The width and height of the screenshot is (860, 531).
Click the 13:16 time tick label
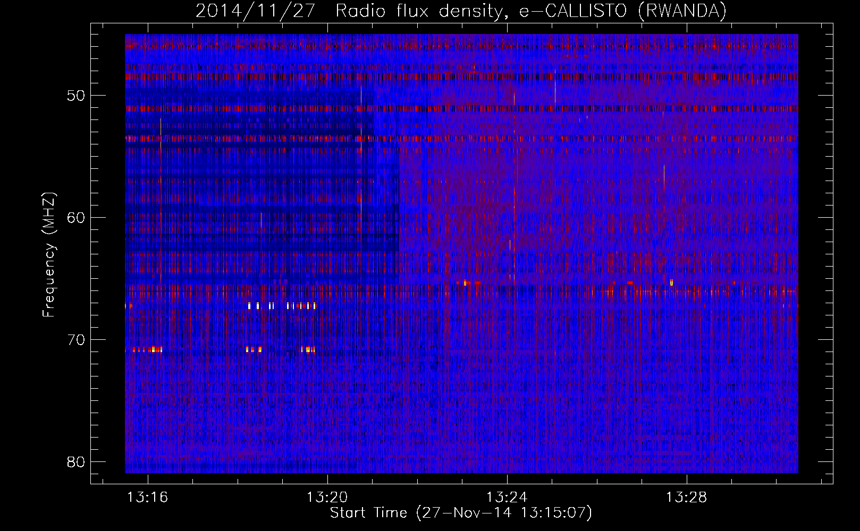click(148, 497)
